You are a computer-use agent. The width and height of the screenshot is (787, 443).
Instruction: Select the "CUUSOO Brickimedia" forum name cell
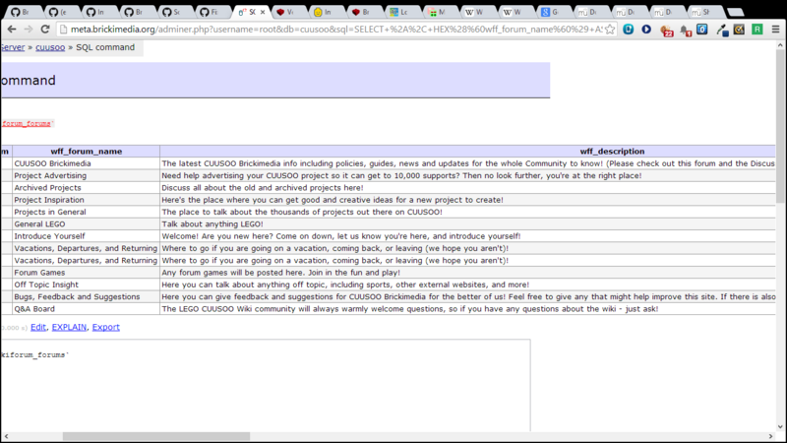click(x=87, y=163)
